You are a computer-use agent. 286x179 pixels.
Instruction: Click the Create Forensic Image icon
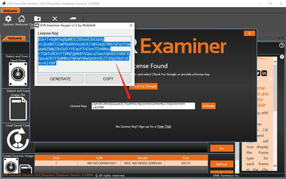(18, 166)
